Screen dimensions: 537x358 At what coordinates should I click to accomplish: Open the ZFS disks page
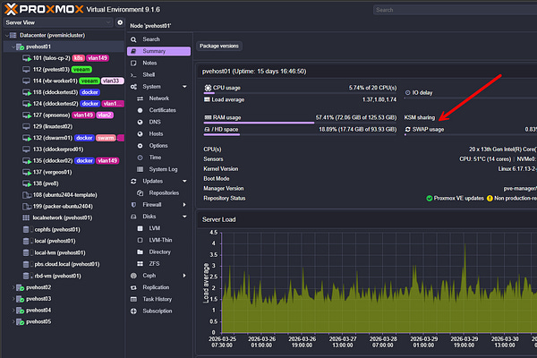pos(155,264)
